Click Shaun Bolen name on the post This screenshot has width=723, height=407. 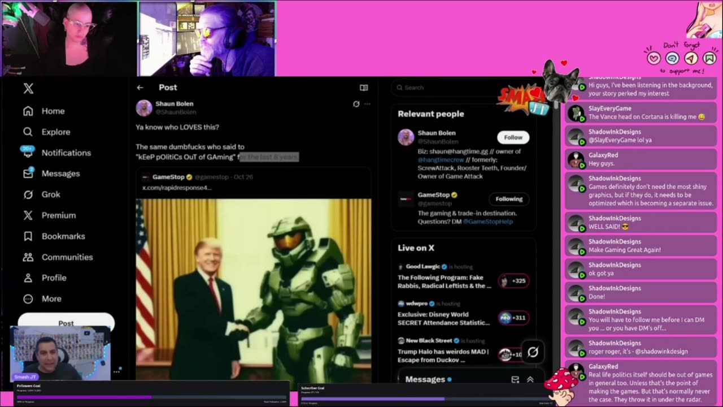pyautogui.click(x=175, y=104)
